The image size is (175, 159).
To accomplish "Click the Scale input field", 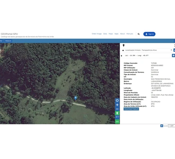I will click(171, 126).
